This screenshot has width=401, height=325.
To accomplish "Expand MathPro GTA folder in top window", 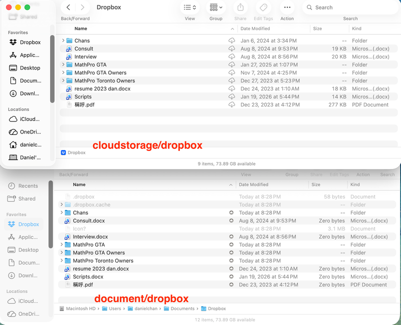I will 63,64.
